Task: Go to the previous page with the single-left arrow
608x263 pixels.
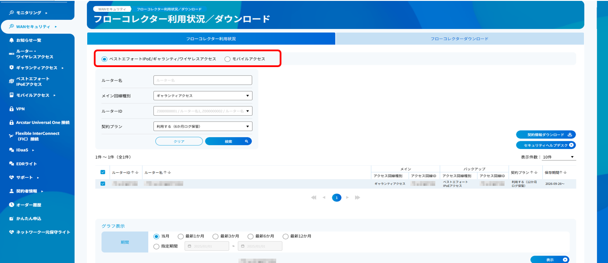Action: click(324, 198)
